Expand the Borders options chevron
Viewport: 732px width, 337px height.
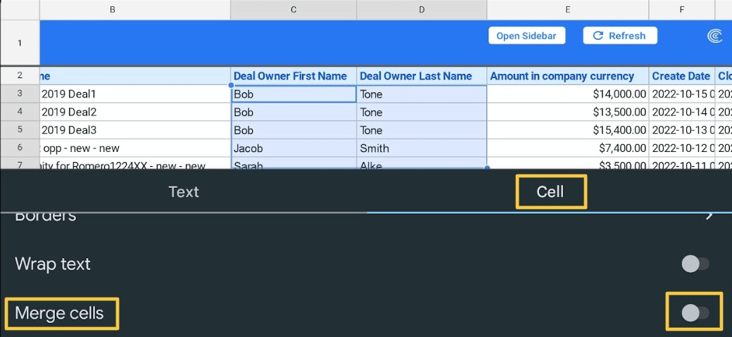[x=709, y=215]
